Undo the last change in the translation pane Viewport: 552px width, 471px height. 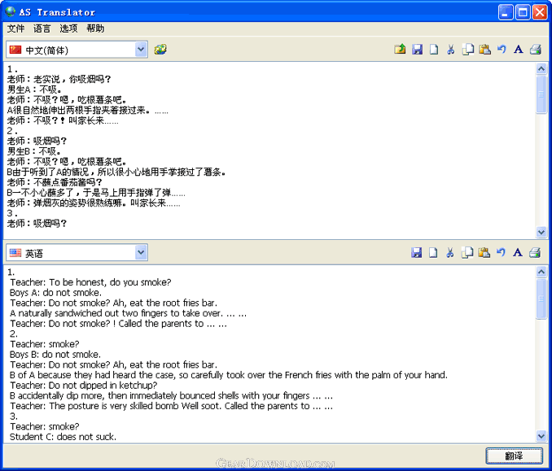501,252
